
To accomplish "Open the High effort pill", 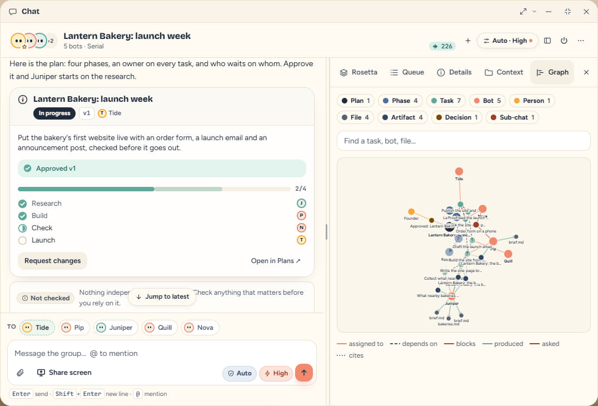I will click(x=276, y=374).
